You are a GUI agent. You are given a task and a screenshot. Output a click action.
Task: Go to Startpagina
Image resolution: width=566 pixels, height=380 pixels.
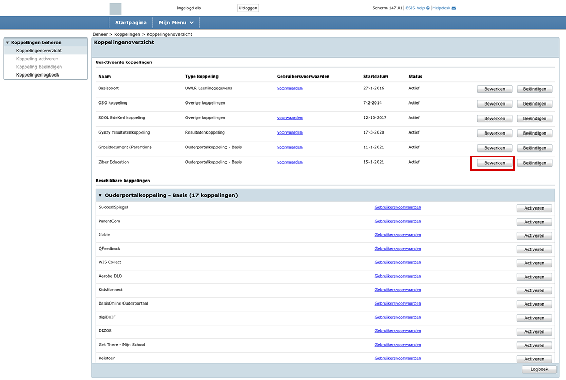point(130,22)
